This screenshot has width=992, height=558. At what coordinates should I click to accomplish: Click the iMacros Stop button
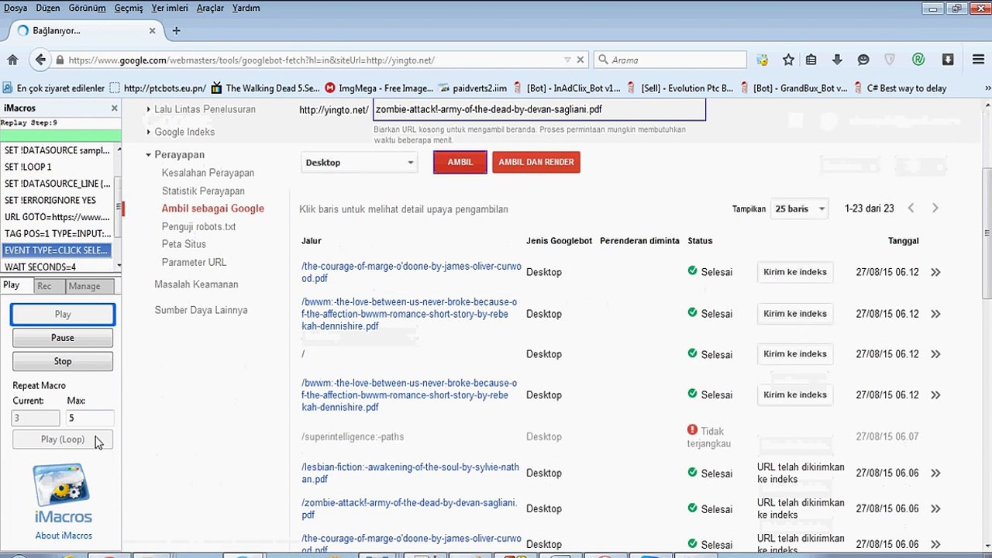(63, 361)
